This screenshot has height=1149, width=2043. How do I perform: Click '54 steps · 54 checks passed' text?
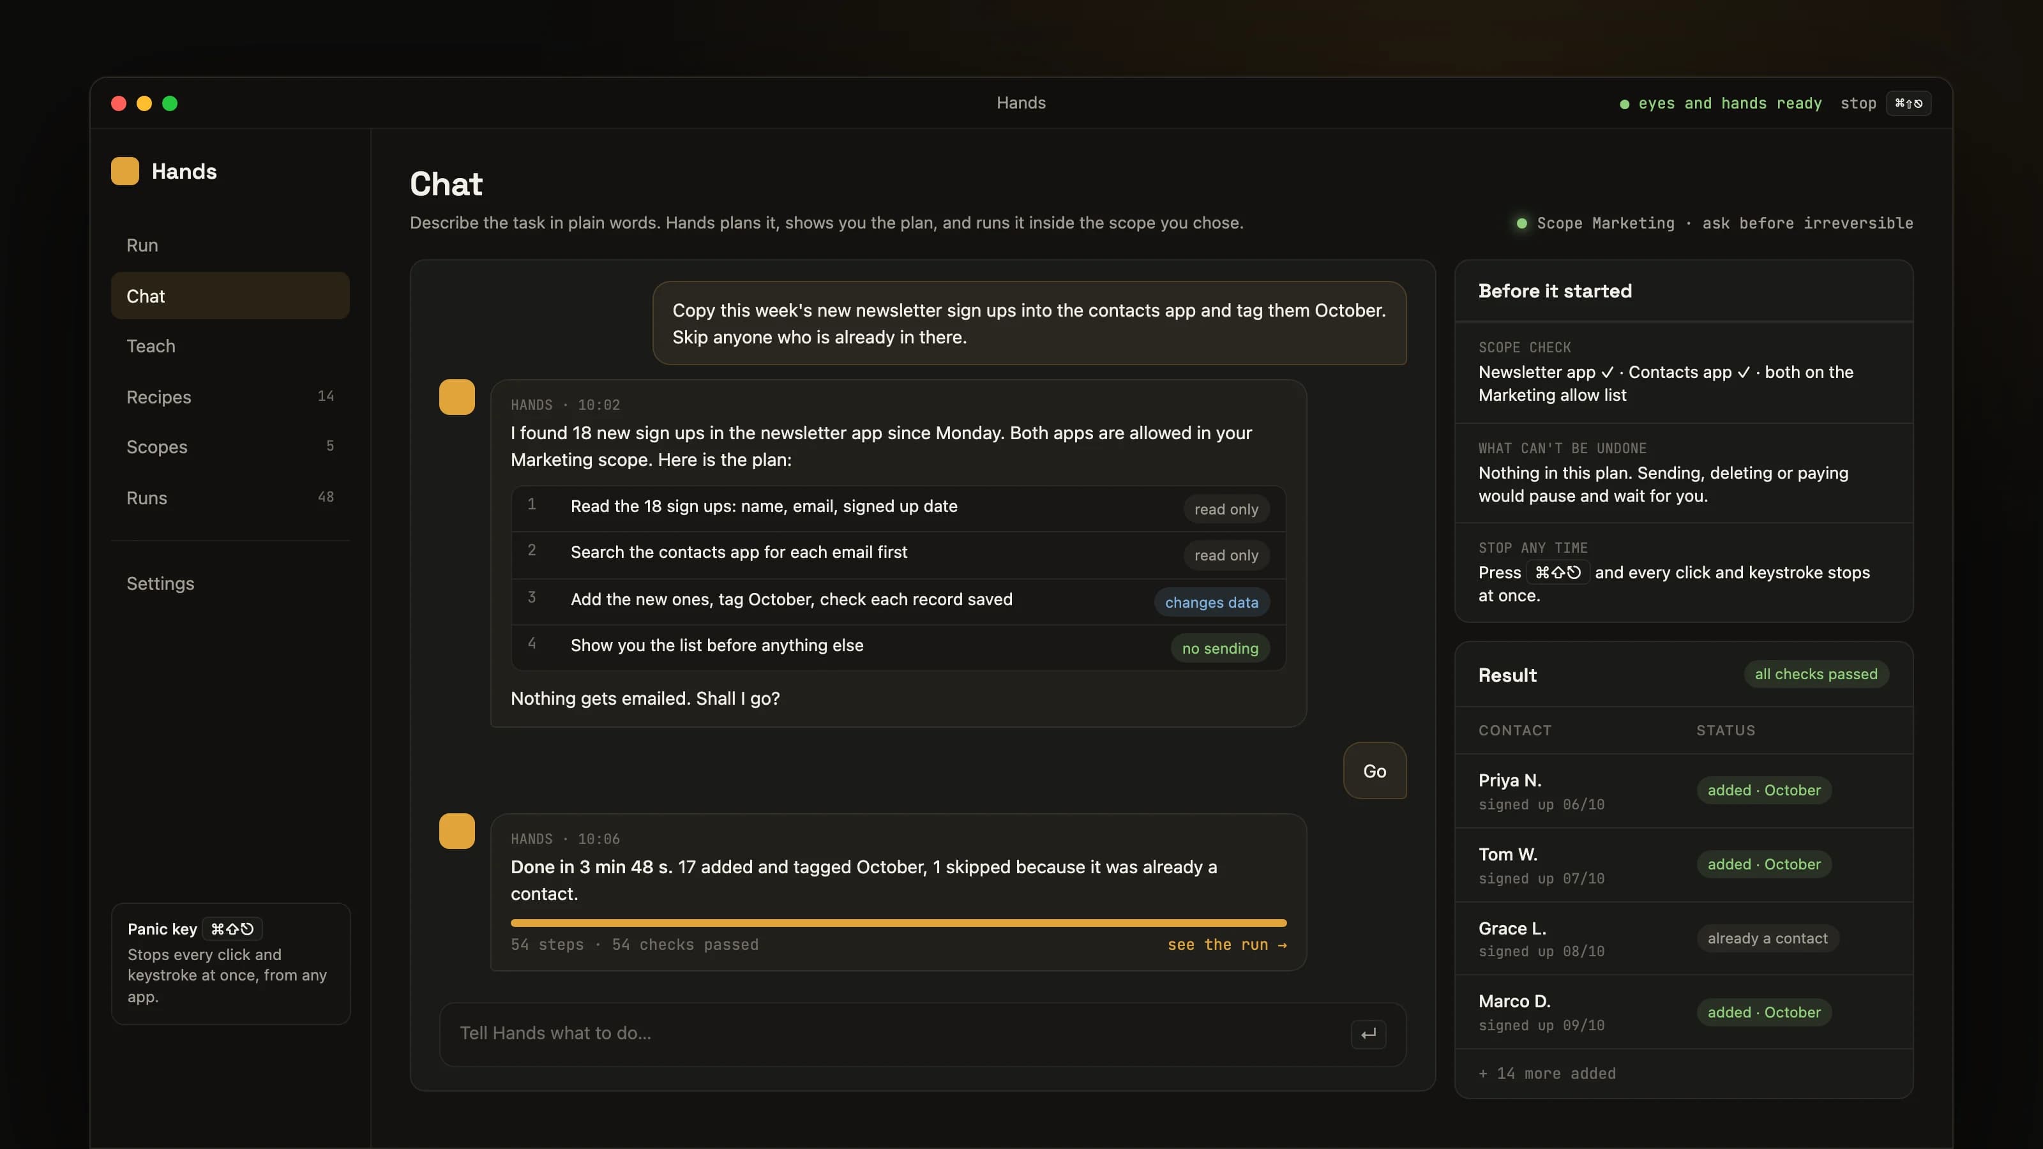coord(635,945)
